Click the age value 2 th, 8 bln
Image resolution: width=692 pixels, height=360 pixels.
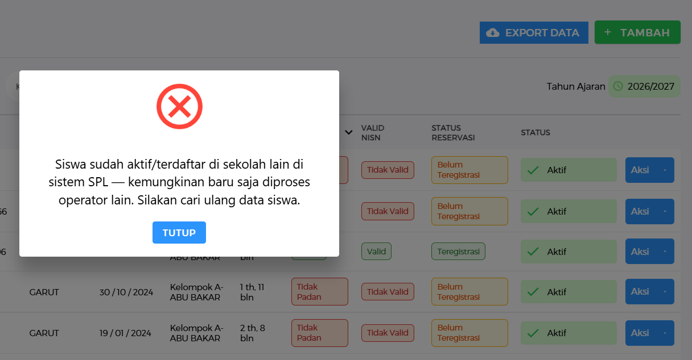(x=254, y=333)
